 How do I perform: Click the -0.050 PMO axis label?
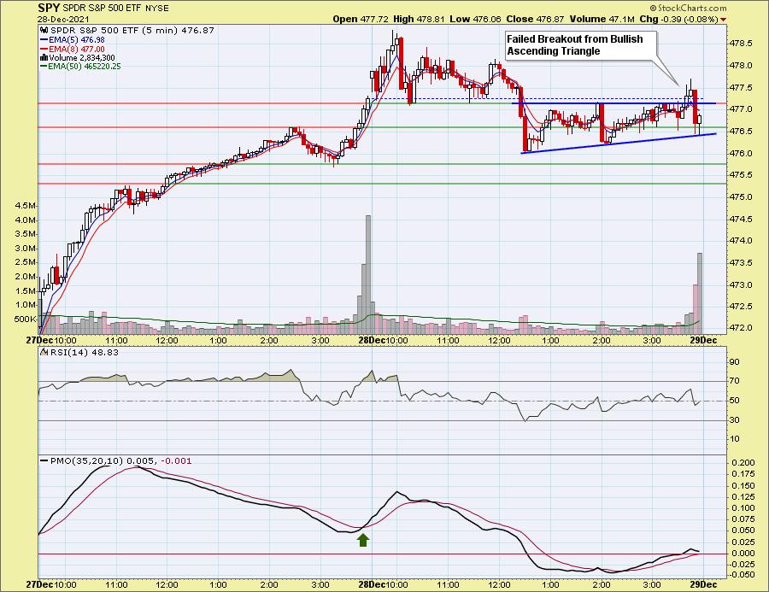742,575
